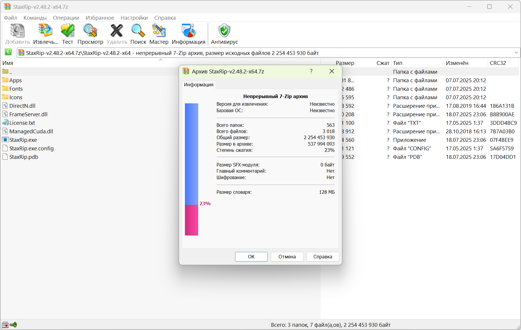Confirm dialog with OK button
The height and width of the screenshot is (330, 521).
coord(251,257)
